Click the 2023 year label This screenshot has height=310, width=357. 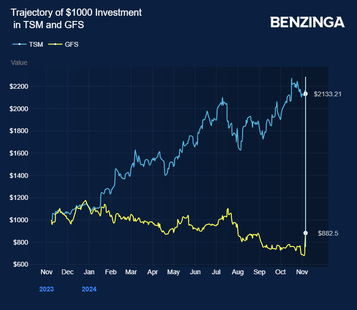pos(46,289)
